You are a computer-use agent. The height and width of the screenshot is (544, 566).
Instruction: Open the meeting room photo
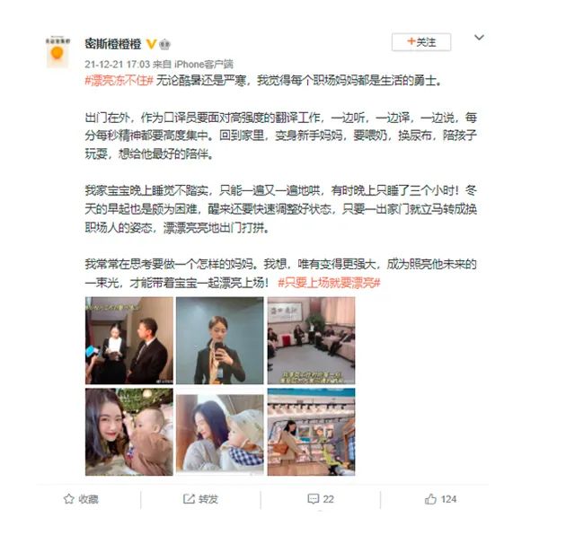coord(311,340)
